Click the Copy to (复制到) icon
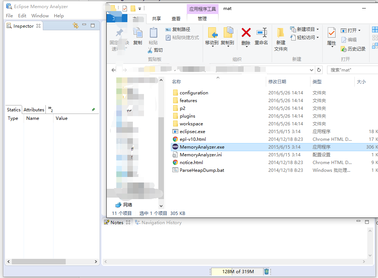 coord(228,33)
